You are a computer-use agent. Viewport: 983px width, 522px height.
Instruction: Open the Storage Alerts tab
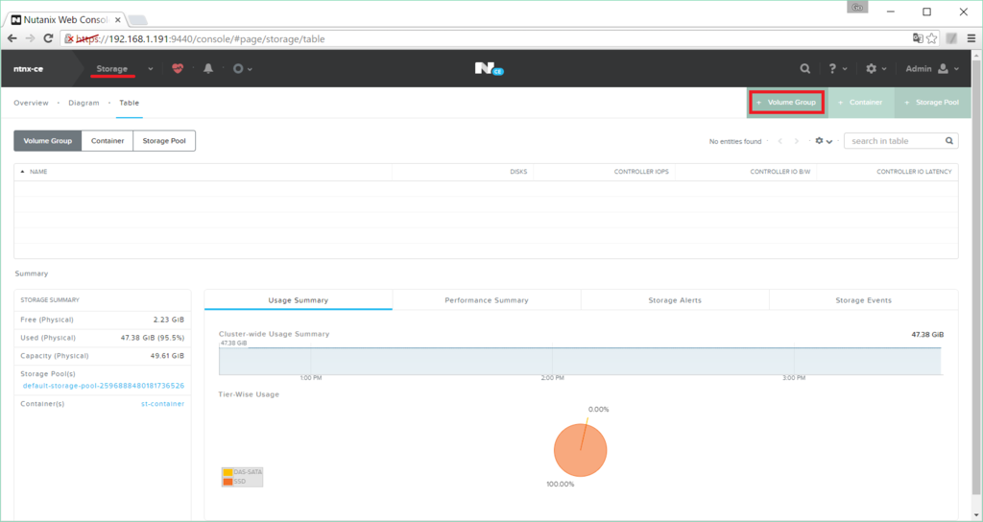675,300
